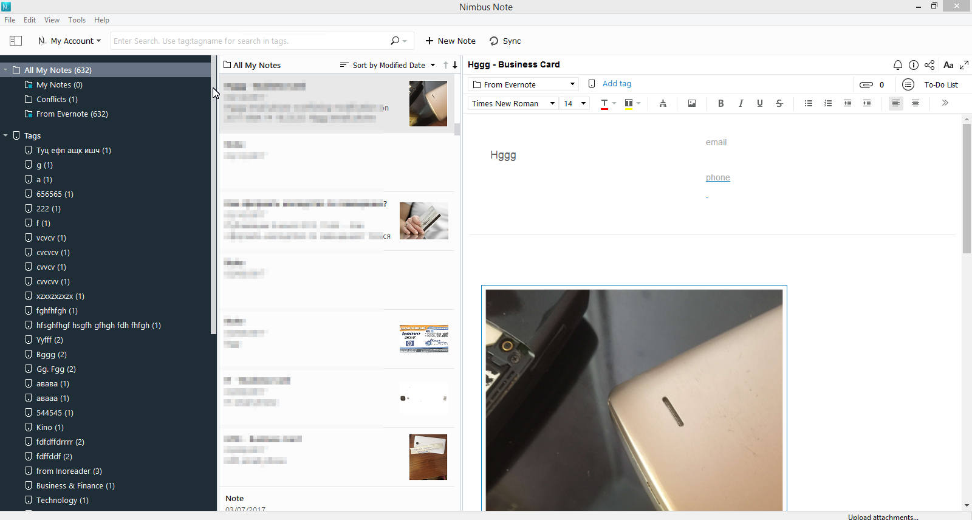The image size is (972, 520).
Task: Clear formatting with the broom icon
Action: 663,103
